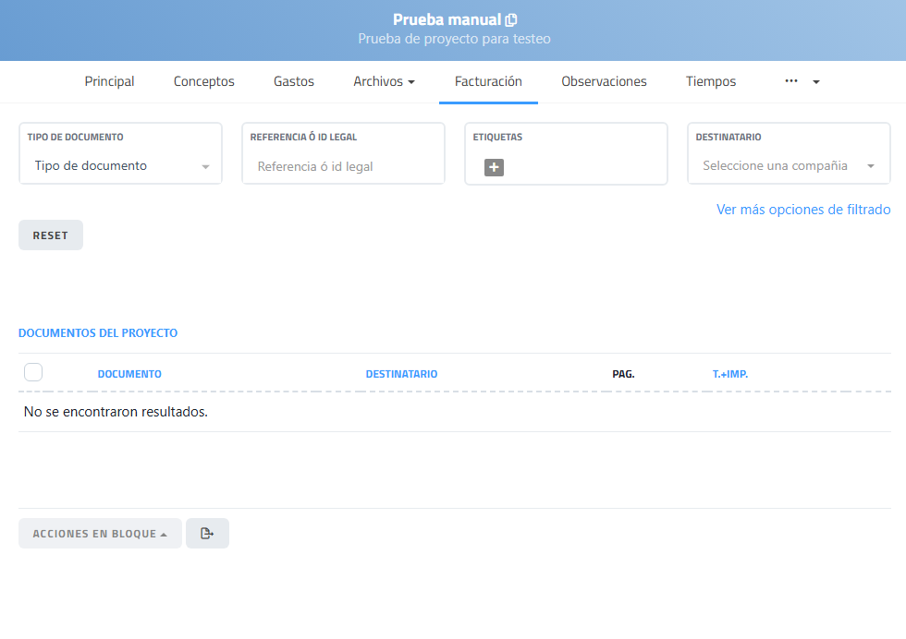This screenshot has height=639, width=906.
Task: Click Ver más opciones de filtrado link
Action: point(803,210)
